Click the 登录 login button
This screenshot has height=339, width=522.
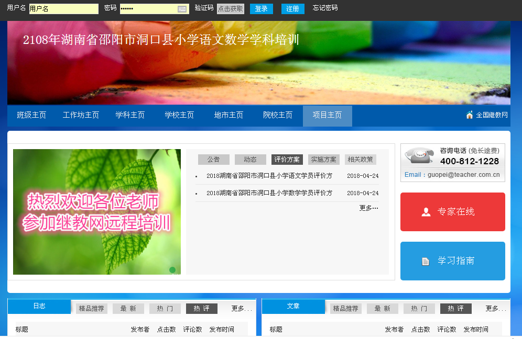(x=261, y=9)
